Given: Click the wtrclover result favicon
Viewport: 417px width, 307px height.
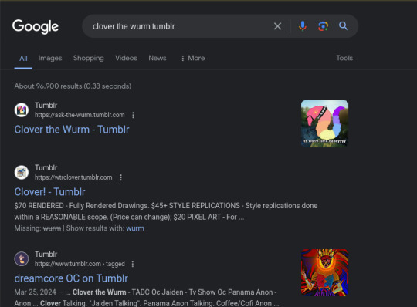Looking at the screenshot, I should click(x=22, y=172).
